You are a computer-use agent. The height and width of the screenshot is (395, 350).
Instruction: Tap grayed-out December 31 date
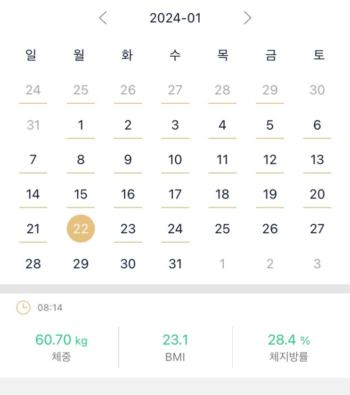pyautogui.click(x=33, y=125)
